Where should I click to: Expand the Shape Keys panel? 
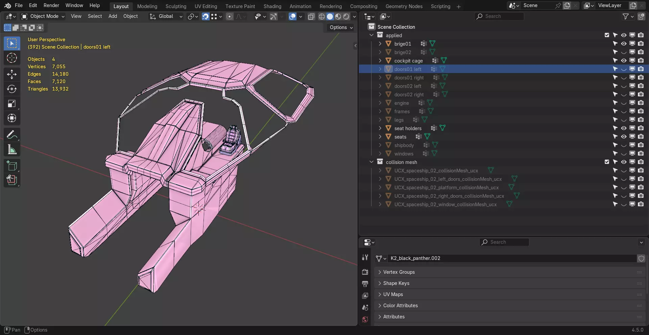pyautogui.click(x=510, y=283)
